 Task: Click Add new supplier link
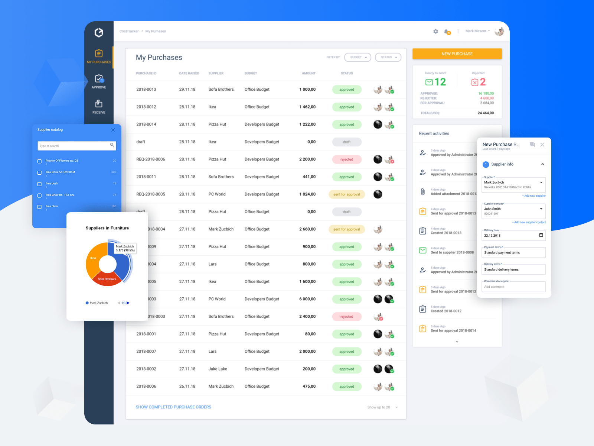point(534,196)
